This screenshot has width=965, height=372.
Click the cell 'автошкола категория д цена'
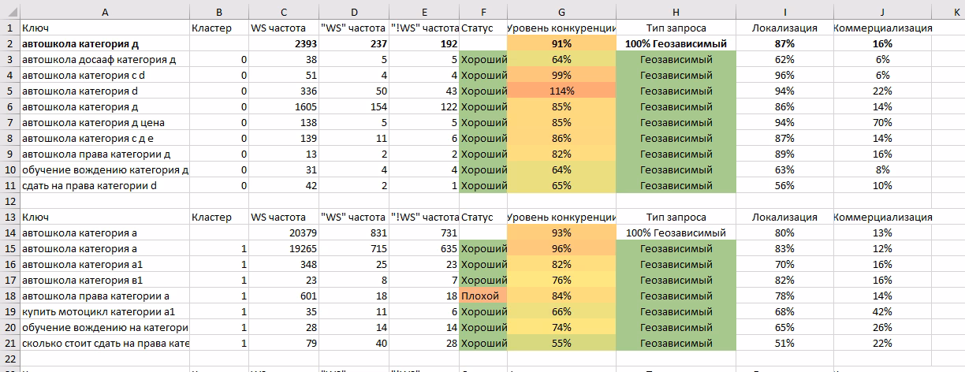point(105,122)
